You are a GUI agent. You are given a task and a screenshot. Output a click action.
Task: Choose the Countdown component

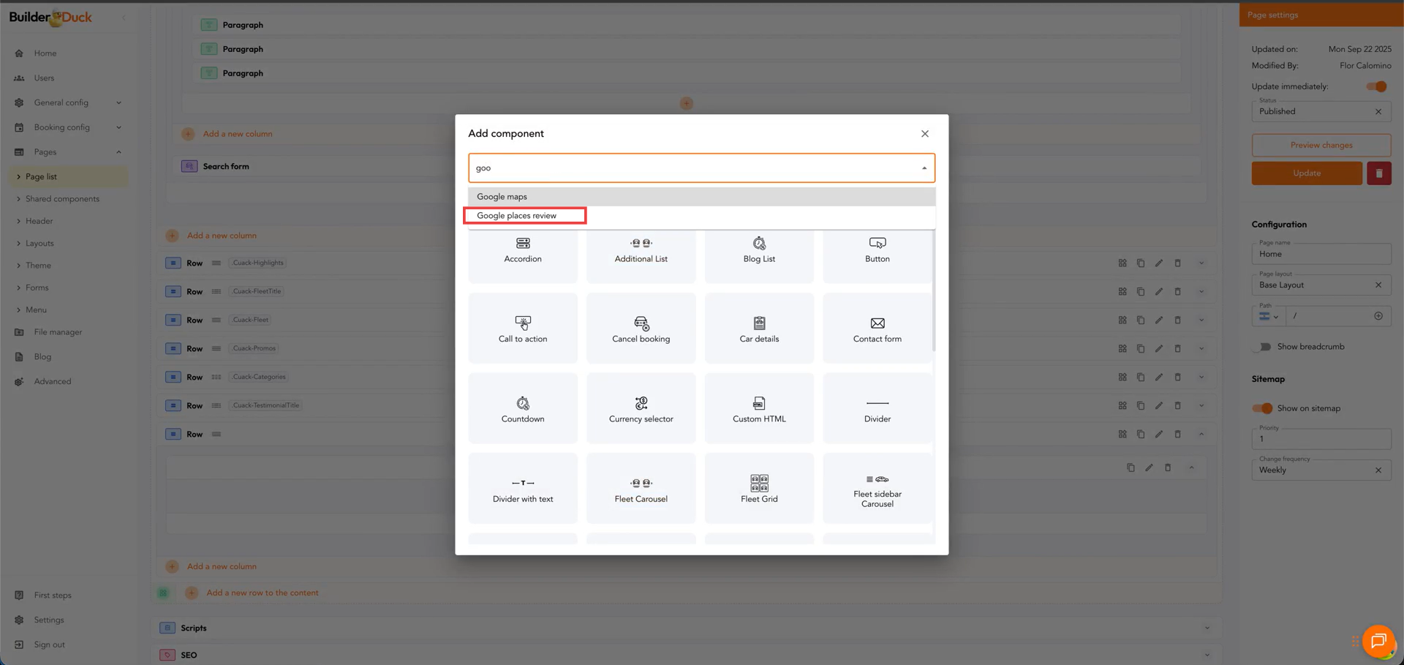522,409
